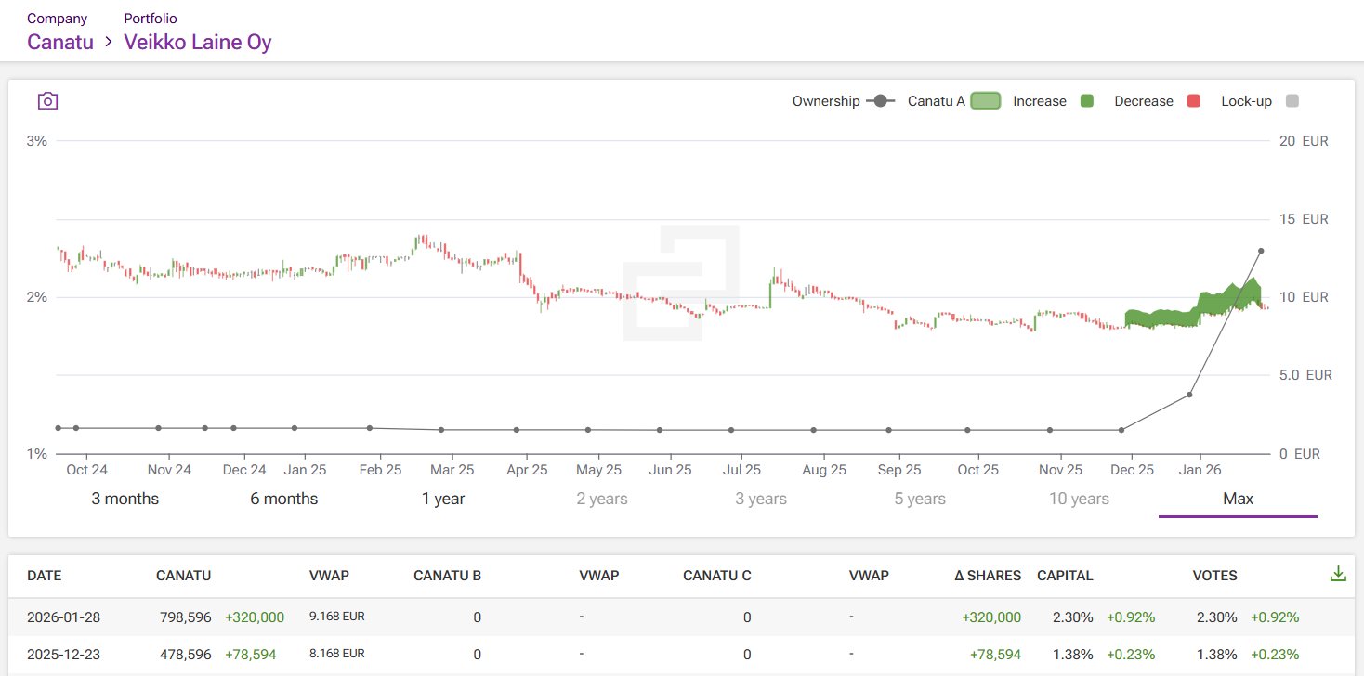Select the Max time range tab

[x=1238, y=499]
